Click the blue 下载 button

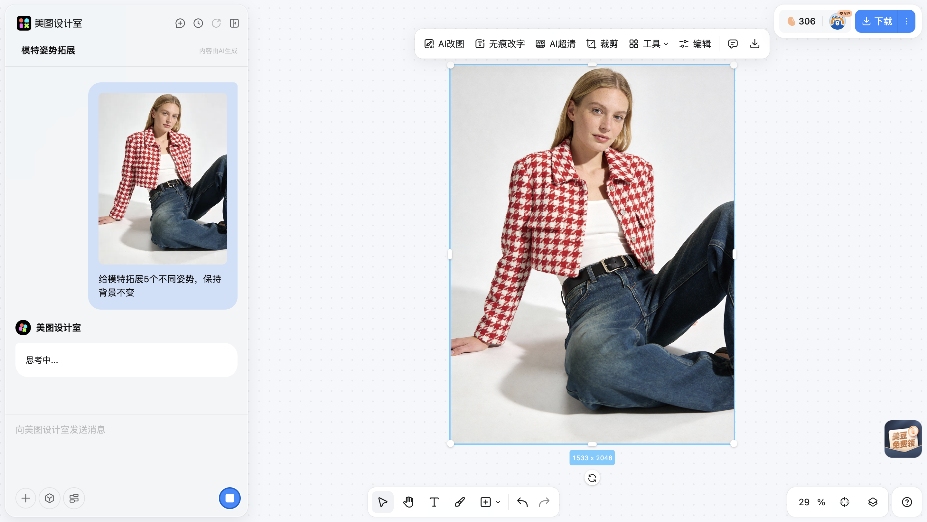877,21
